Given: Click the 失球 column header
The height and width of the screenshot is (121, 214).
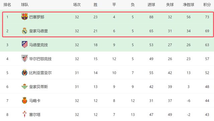Looking at the screenshot, I should [170, 5].
